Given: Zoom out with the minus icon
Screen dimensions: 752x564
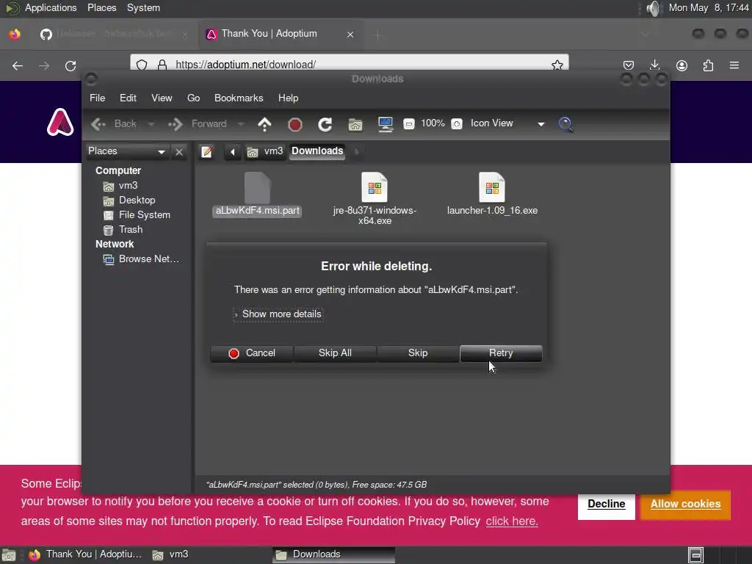Looking at the screenshot, I should (408, 123).
